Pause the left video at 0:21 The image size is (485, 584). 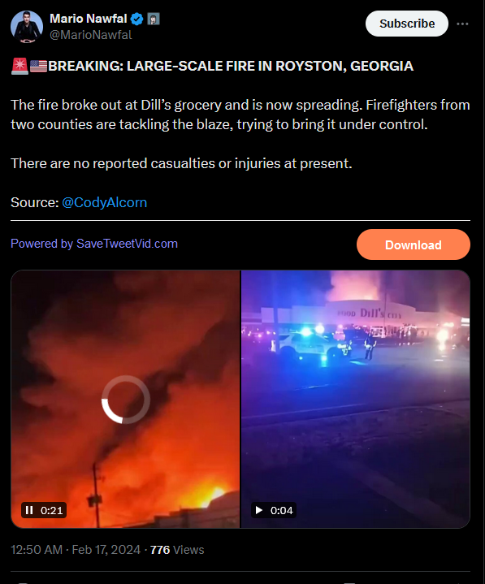point(29,510)
